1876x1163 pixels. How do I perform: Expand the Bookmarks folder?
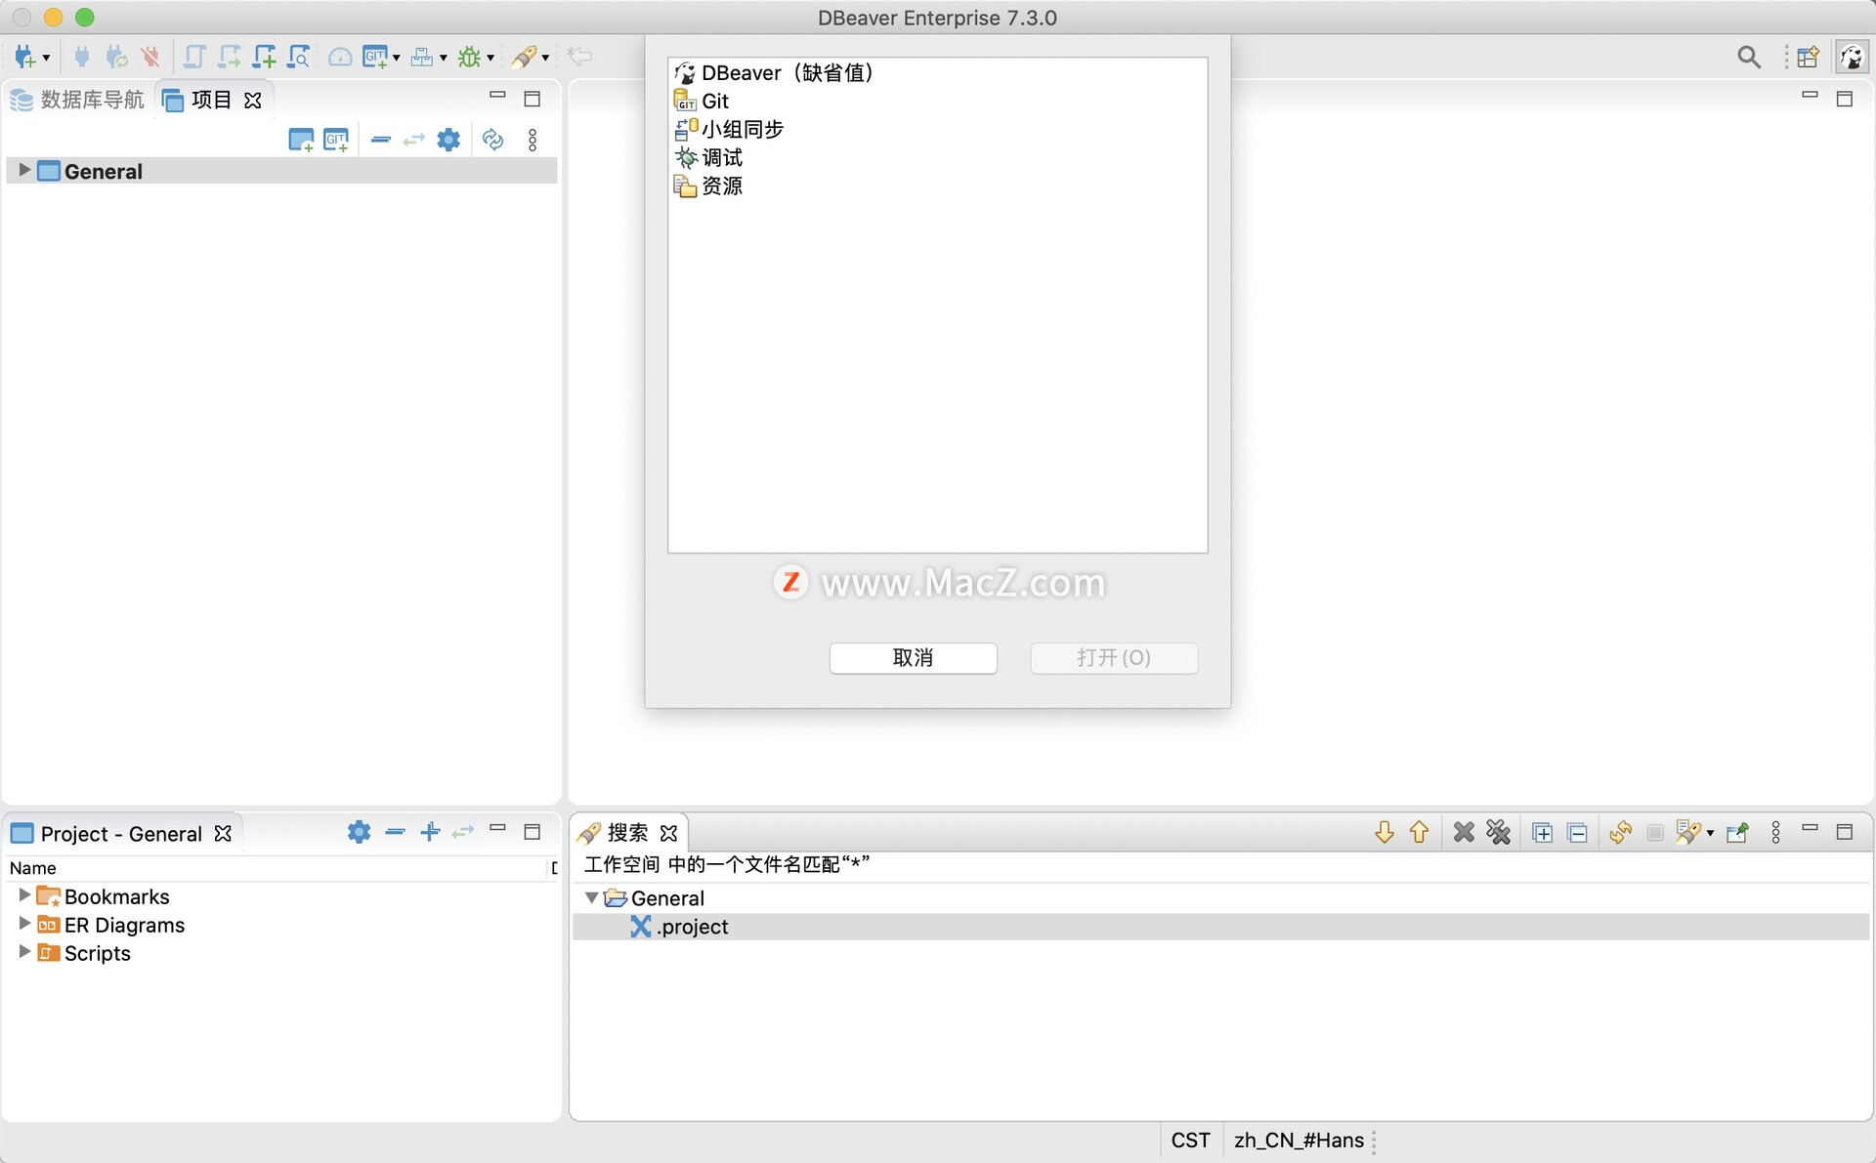(24, 894)
